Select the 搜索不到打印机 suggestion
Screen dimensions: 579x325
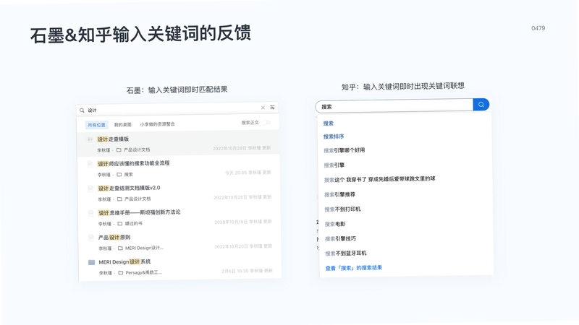click(342, 209)
